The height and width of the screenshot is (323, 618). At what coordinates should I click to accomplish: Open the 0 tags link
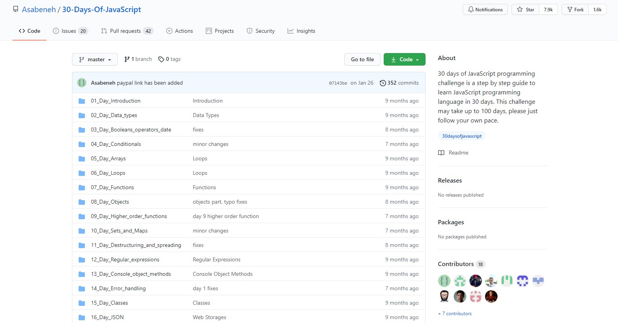tap(169, 59)
